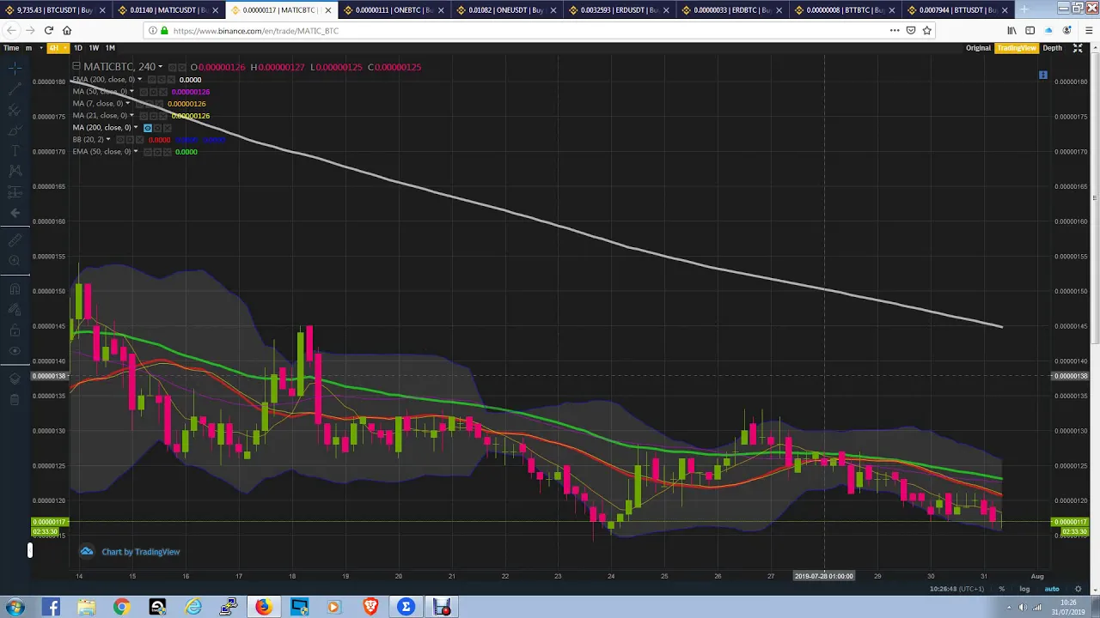1100x618 pixels.
Task: Toggle fullscreen chart mode
Action: (1078, 48)
